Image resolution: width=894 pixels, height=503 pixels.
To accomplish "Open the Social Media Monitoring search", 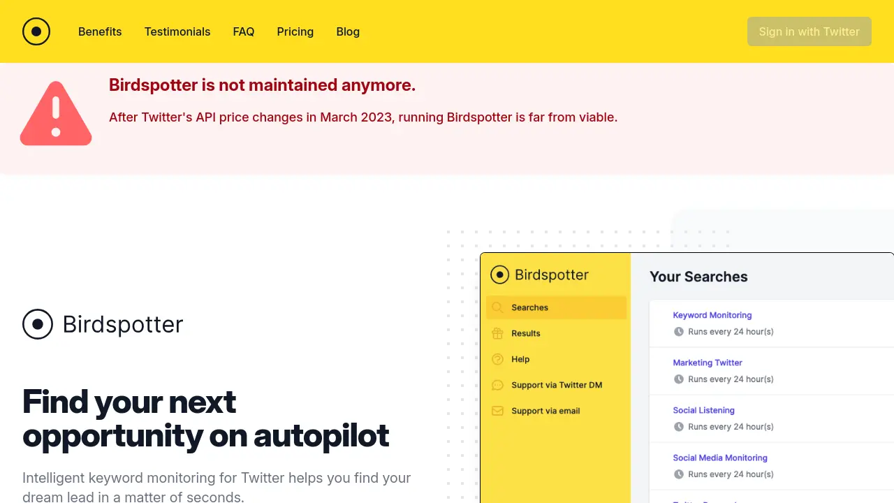I will (720, 458).
